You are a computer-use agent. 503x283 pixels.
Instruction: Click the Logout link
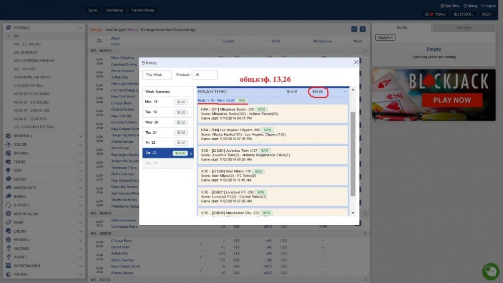[489, 6]
